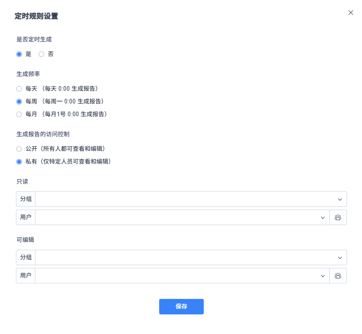Screen dimensions: 362x334
Task: Click the user picker icon in 只读 section
Action: (338, 217)
